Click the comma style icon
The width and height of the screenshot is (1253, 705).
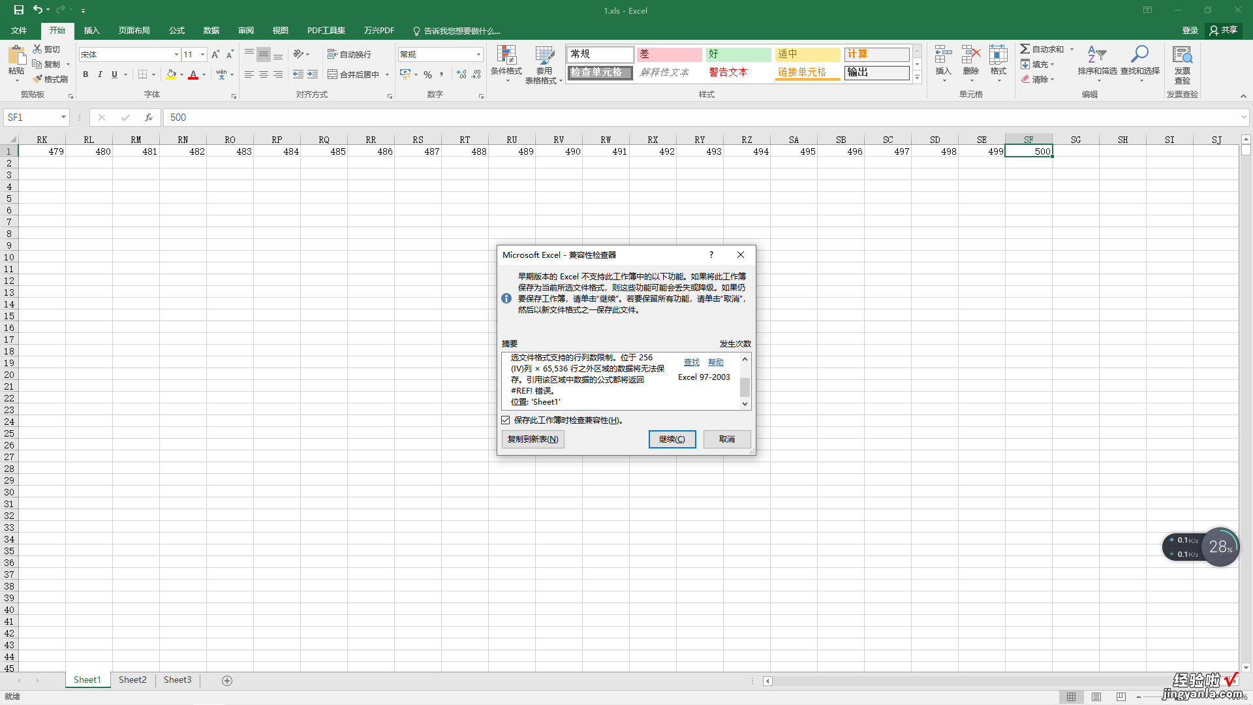(442, 74)
